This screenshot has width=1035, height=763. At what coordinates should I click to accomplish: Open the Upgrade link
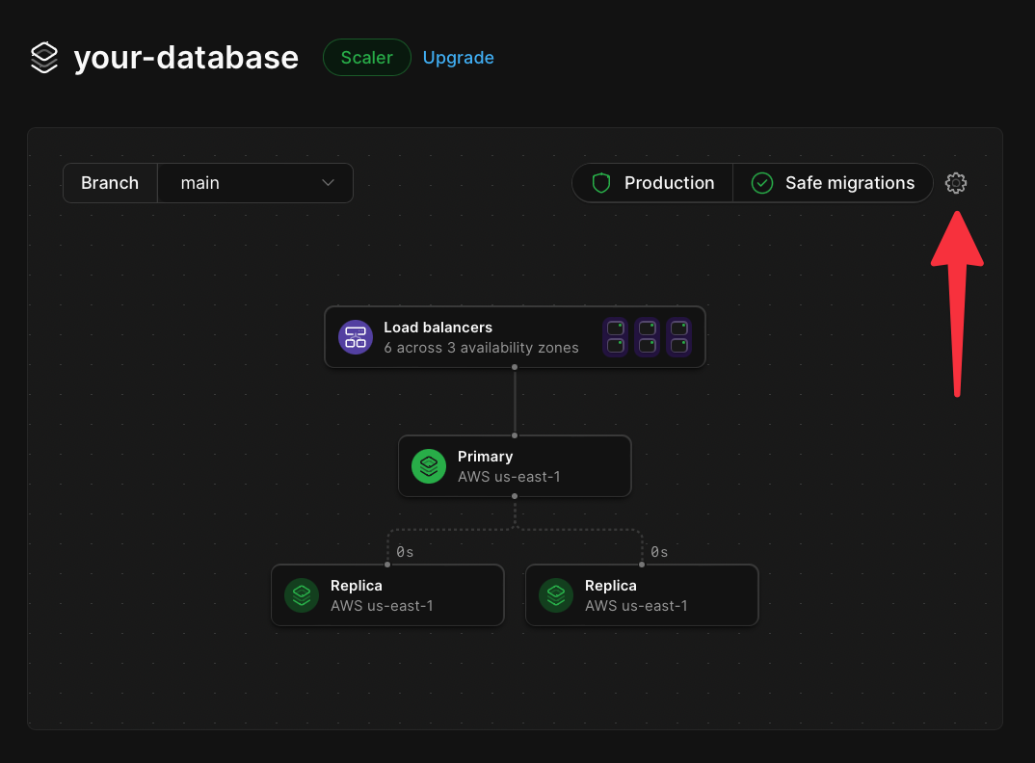458,57
